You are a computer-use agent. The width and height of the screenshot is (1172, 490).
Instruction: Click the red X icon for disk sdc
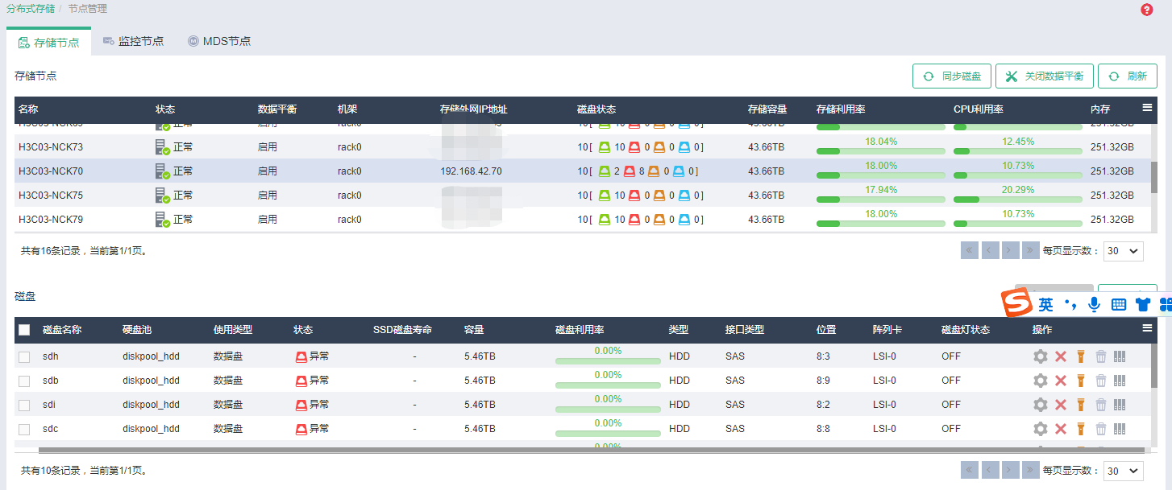point(1061,429)
